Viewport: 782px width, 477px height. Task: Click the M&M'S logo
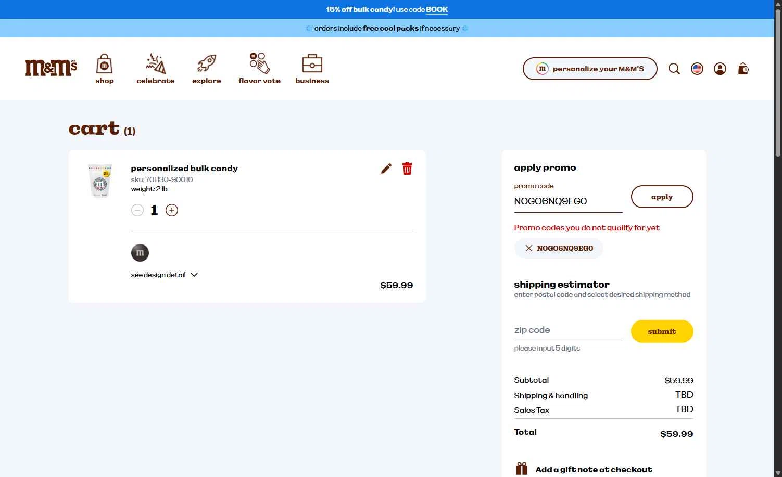pyautogui.click(x=51, y=68)
